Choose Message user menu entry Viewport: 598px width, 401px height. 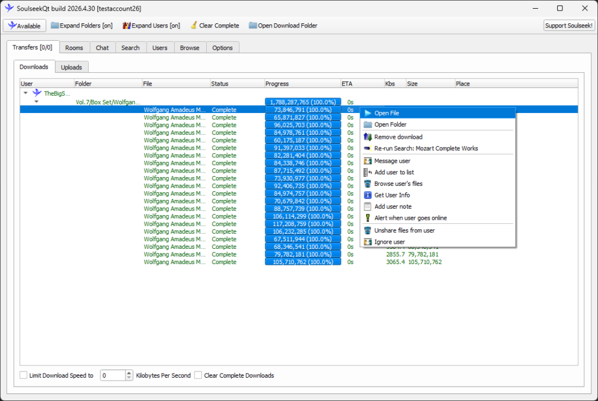(438, 161)
